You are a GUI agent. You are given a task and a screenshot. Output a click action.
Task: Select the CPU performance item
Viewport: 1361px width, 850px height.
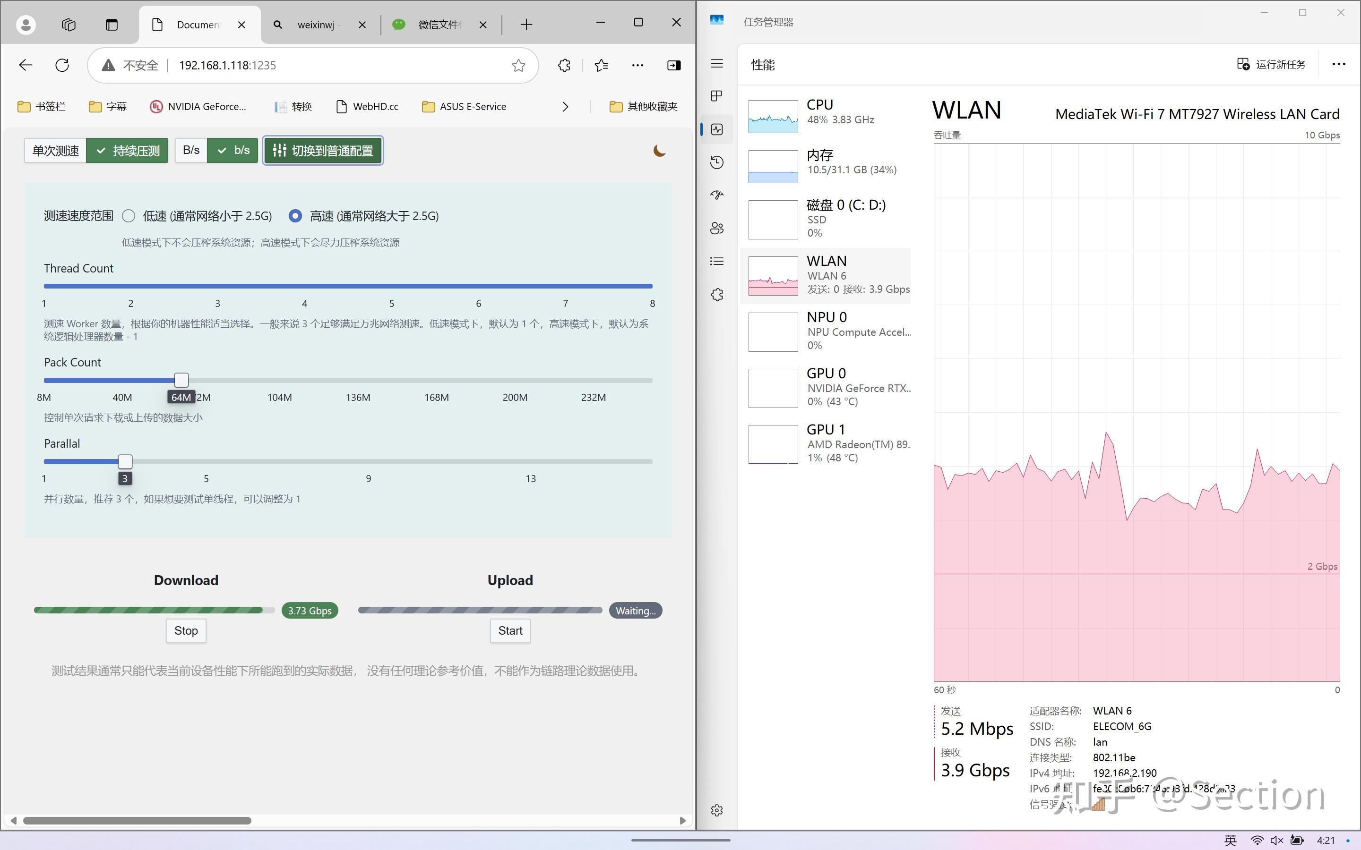(827, 115)
